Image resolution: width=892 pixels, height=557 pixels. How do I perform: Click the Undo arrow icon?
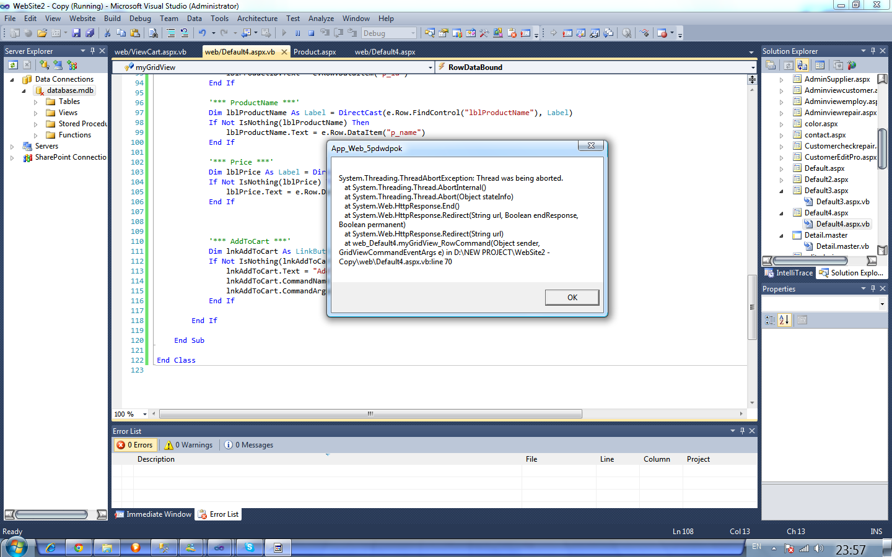pos(202,33)
